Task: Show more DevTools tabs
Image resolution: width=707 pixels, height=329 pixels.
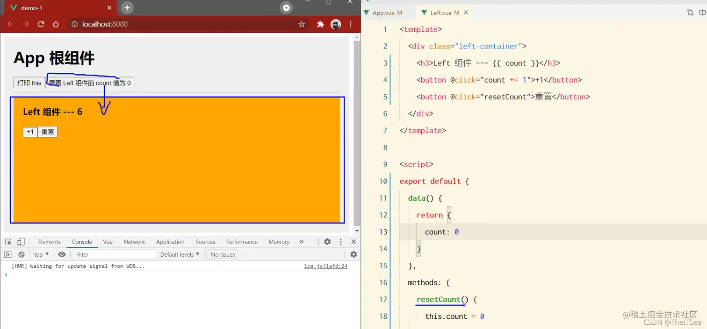Action: tap(301, 242)
